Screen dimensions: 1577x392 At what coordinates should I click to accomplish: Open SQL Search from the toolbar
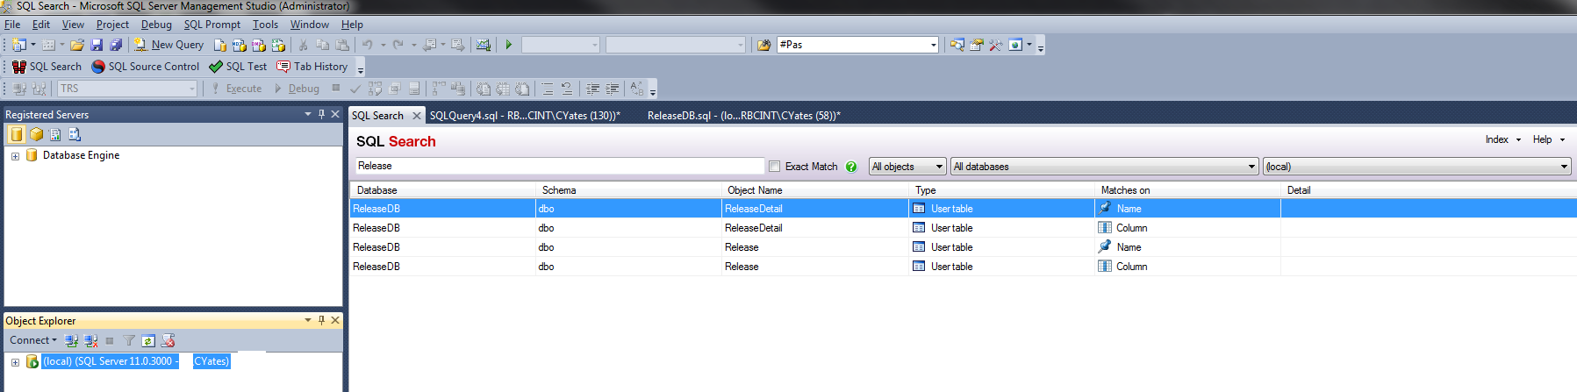click(47, 67)
